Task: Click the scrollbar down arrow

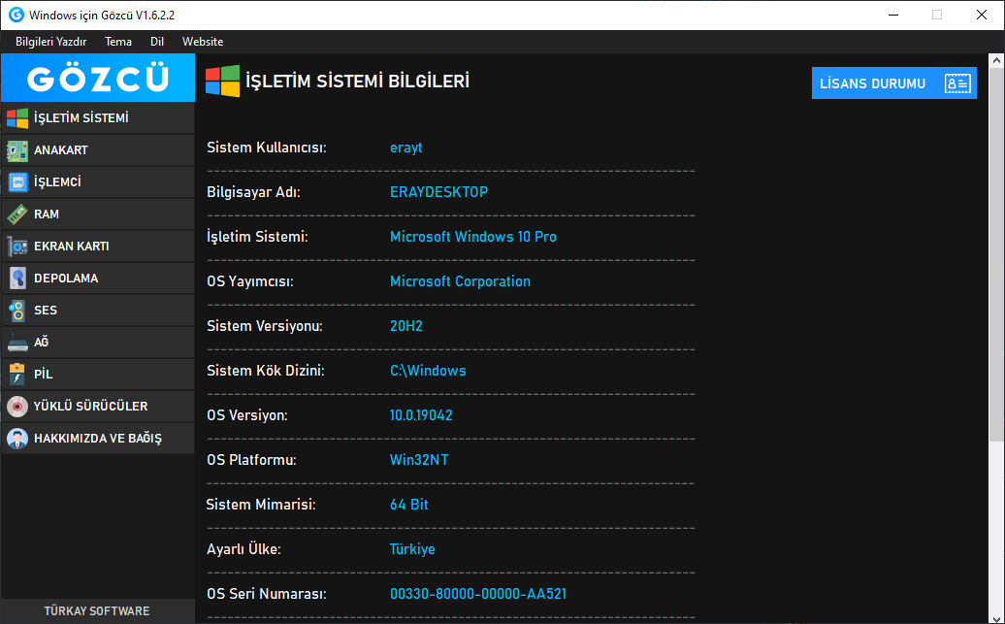Action: 996,617
